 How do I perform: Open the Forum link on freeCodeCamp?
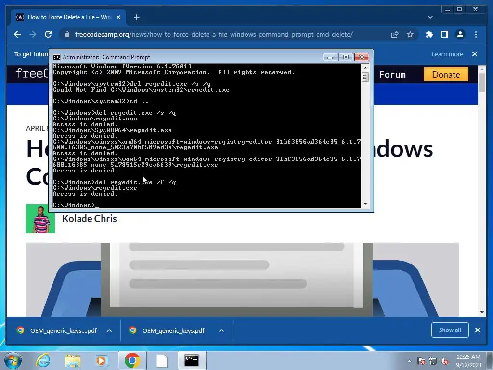point(392,75)
